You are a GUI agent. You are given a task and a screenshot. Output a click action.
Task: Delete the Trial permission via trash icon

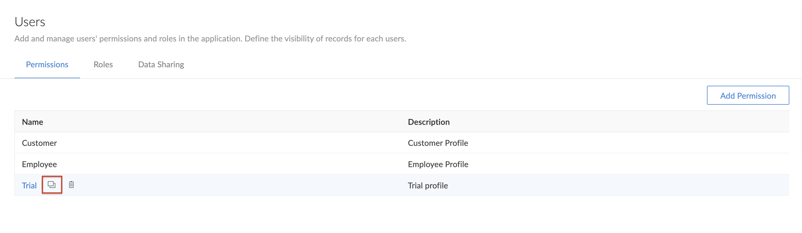point(71,185)
